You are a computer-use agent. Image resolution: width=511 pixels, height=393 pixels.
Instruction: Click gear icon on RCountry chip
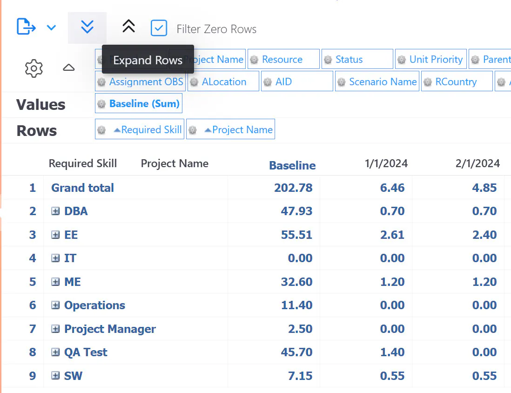point(428,82)
